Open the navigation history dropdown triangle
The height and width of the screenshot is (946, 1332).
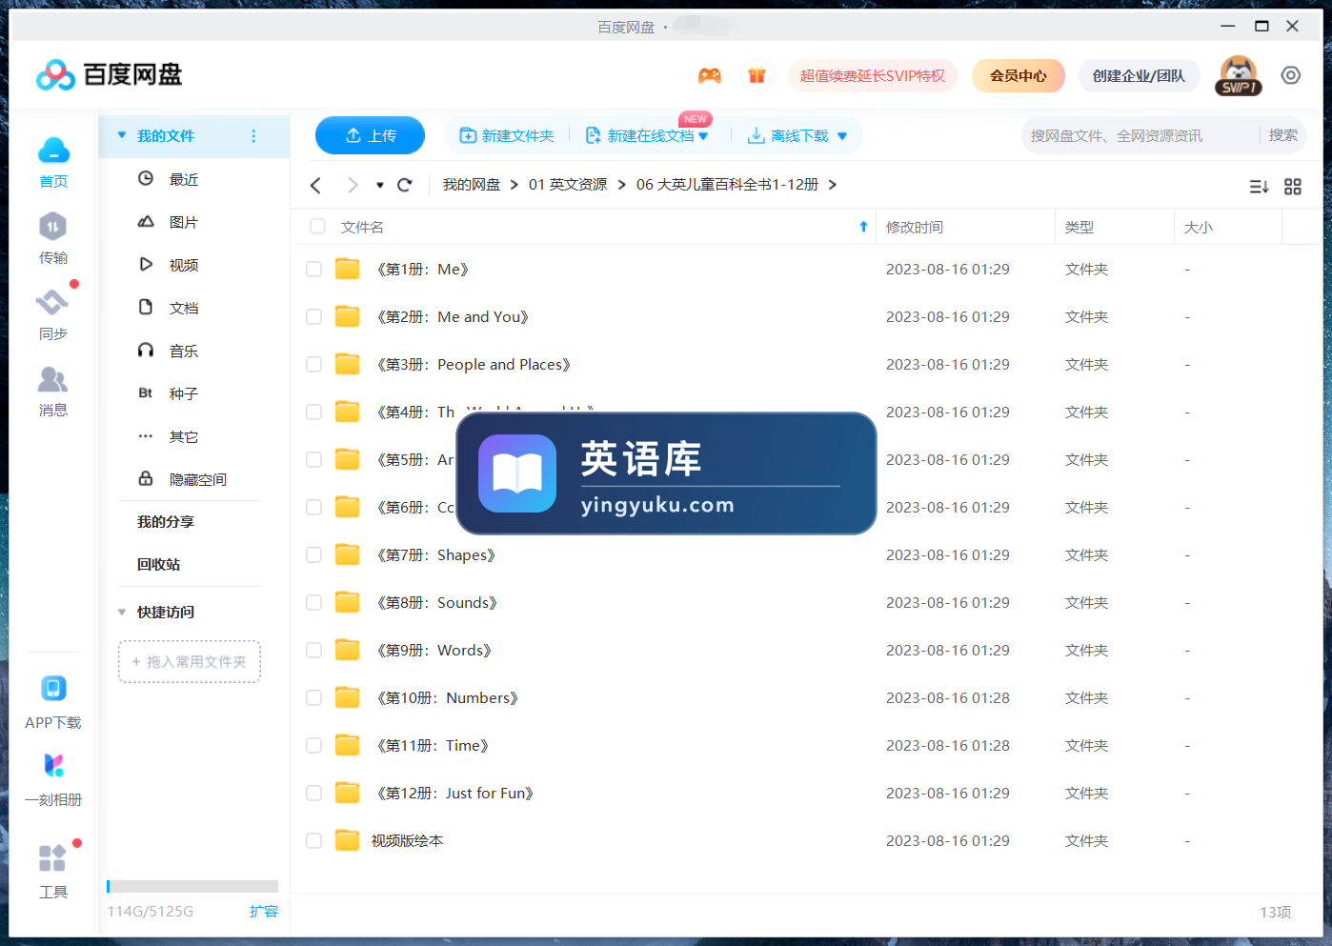tap(379, 186)
